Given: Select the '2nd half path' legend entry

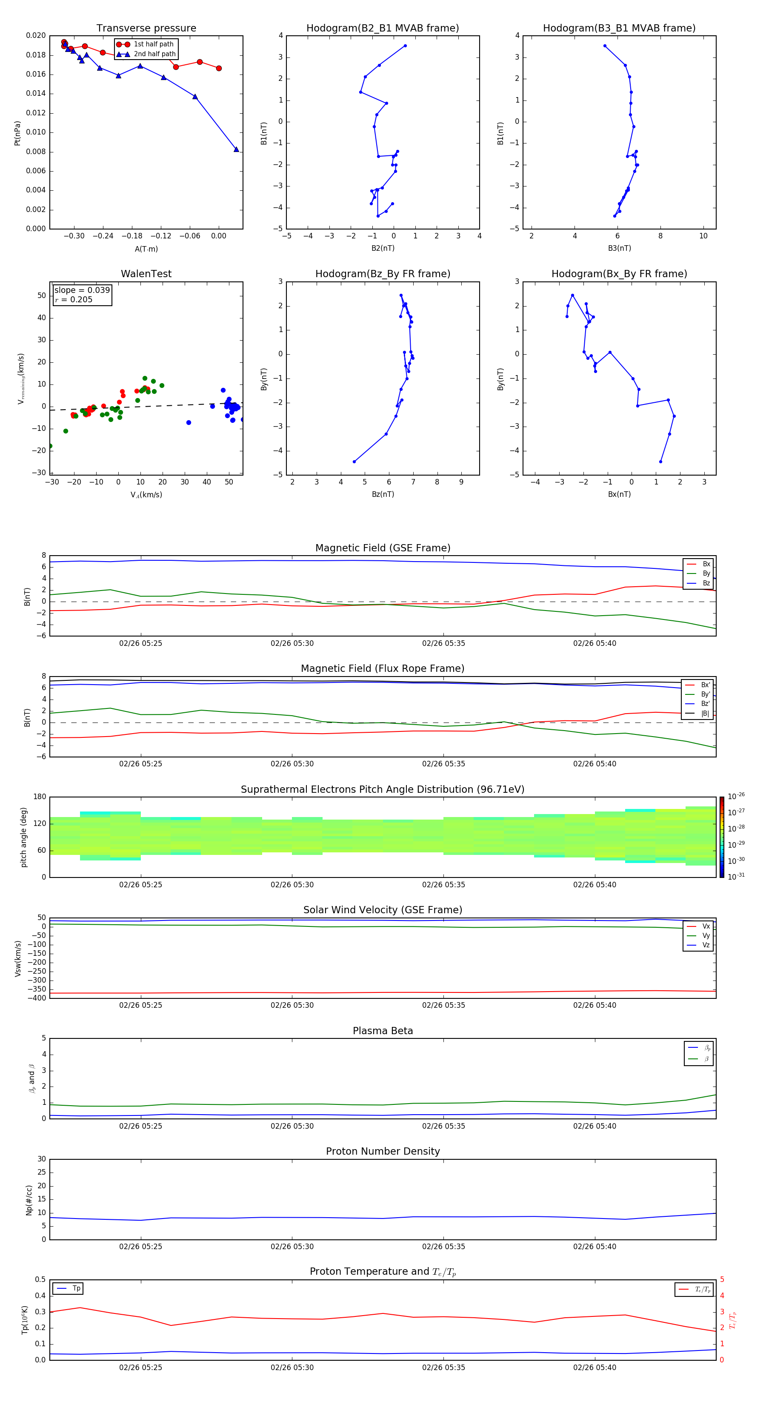Looking at the screenshot, I should (146, 54).
